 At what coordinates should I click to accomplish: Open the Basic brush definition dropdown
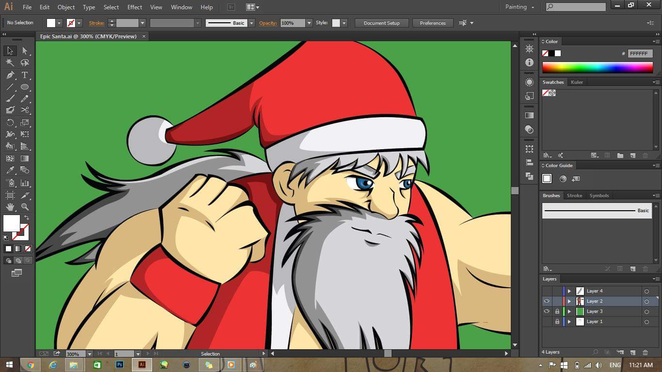point(252,23)
